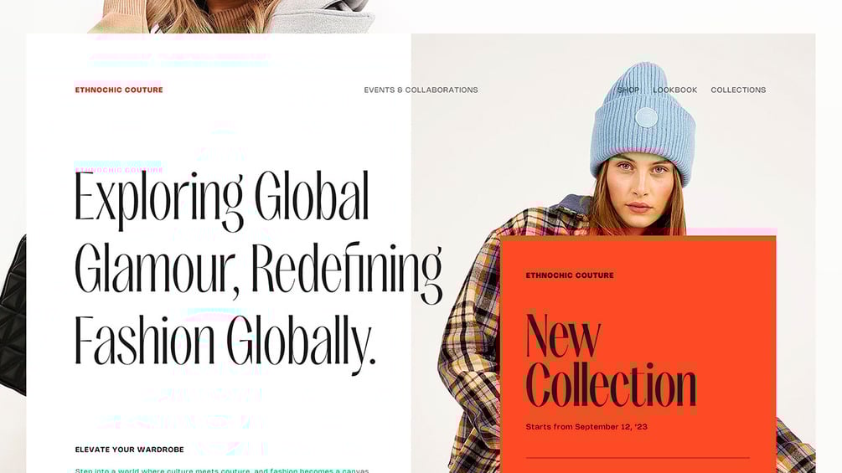The image size is (842, 473).
Task: Open the 'New Collection' card title
Action: pos(611,362)
